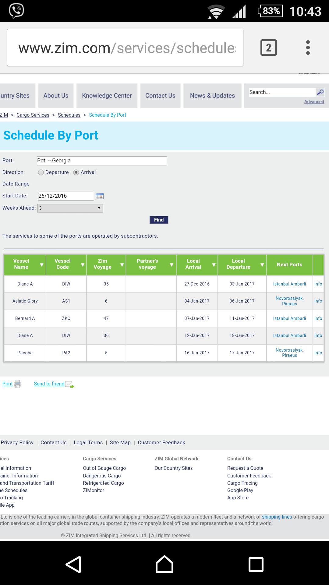
Task: Open Info for Asiatic Glory row
Action: 318,301
